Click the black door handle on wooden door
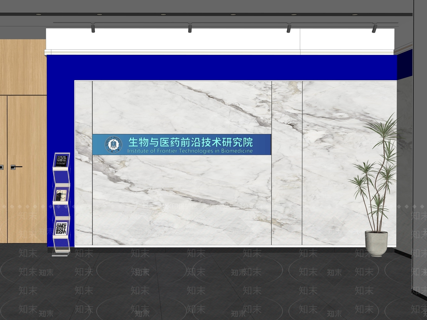The image size is (427, 320). pyautogui.click(x=16, y=167)
